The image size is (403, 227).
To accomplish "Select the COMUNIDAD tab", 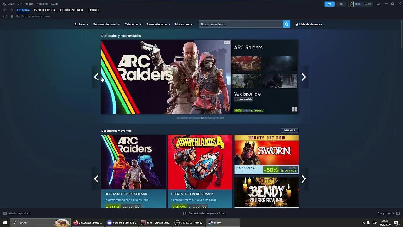I will (71, 10).
